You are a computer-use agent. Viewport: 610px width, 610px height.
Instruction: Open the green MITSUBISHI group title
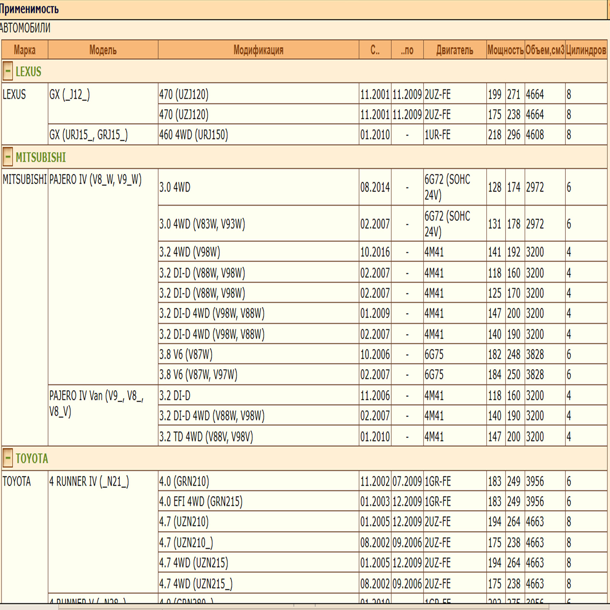pyautogui.click(x=40, y=157)
